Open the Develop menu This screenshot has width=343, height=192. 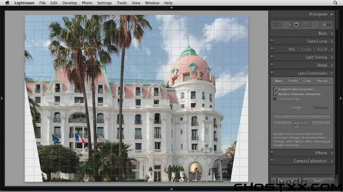[x=70, y=3]
